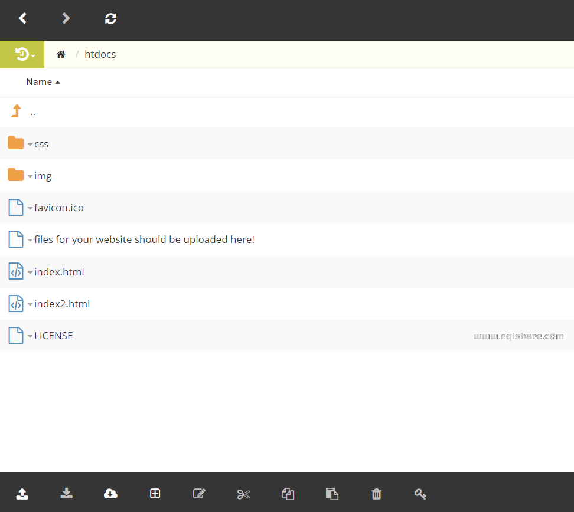Open the history dropdown button
Image resolution: width=574 pixels, height=512 pixels.
pos(22,55)
